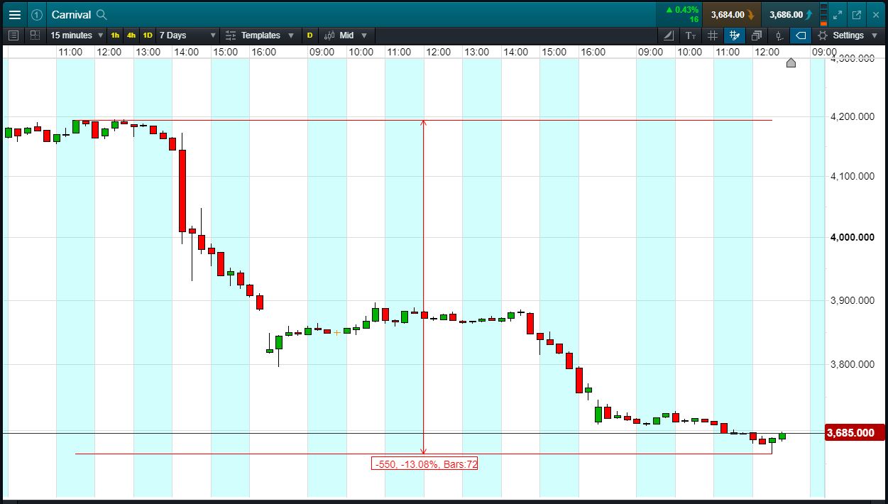Click the grey scroll marker near 12:00

(x=791, y=63)
